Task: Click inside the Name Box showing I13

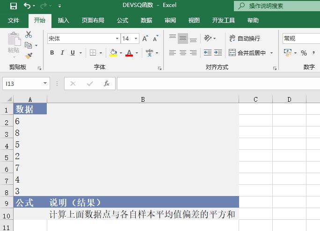Action: [x=22, y=84]
